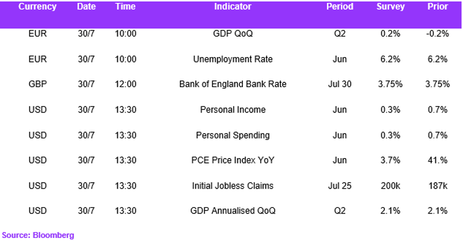Select the Personal Spending indicator
Viewport: 463px width, 241px height.
[x=233, y=135]
